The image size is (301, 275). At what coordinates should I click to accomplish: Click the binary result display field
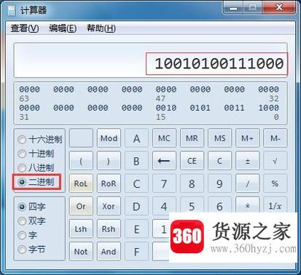[151, 60]
